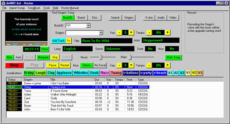
Task: Stop playback with the red Stop button
Action: pyautogui.click(x=14, y=65)
